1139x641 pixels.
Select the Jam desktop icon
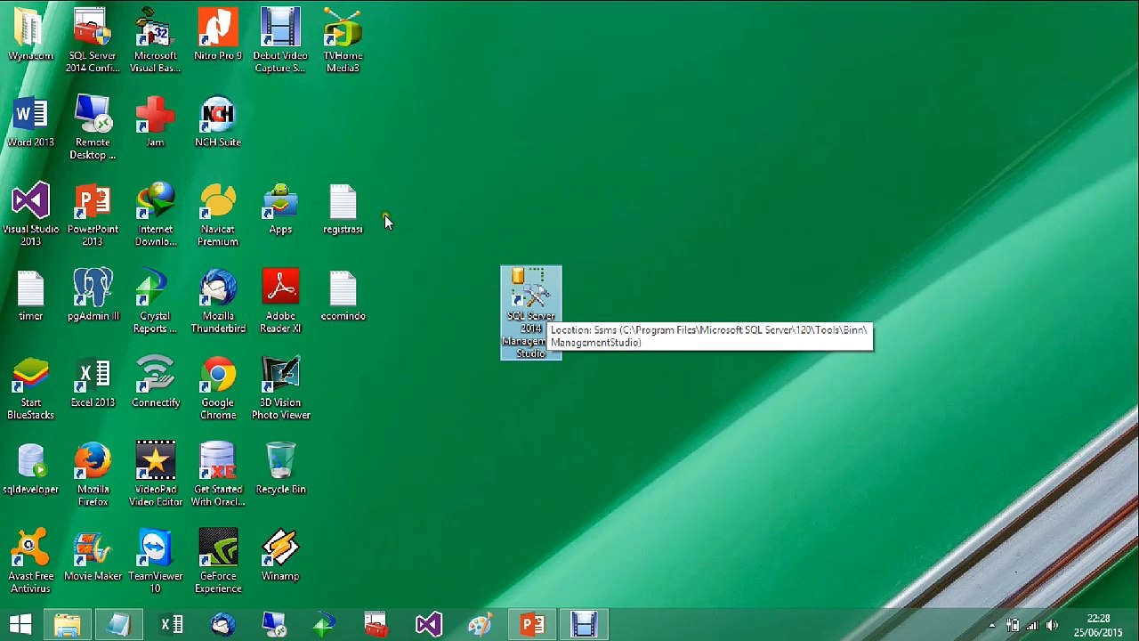(x=156, y=122)
